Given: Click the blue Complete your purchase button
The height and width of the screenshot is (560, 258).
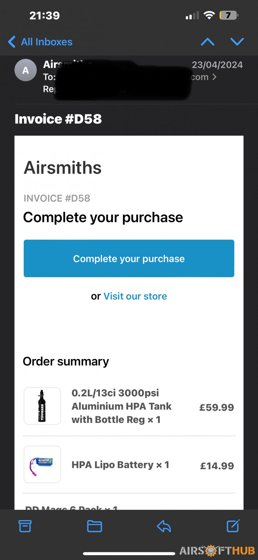Looking at the screenshot, I should [129, 259].
